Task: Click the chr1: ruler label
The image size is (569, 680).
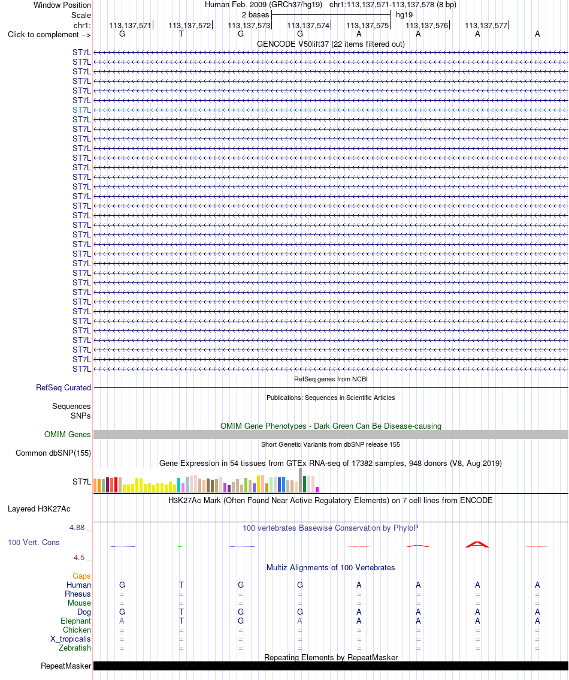Action: coord(82,26)
